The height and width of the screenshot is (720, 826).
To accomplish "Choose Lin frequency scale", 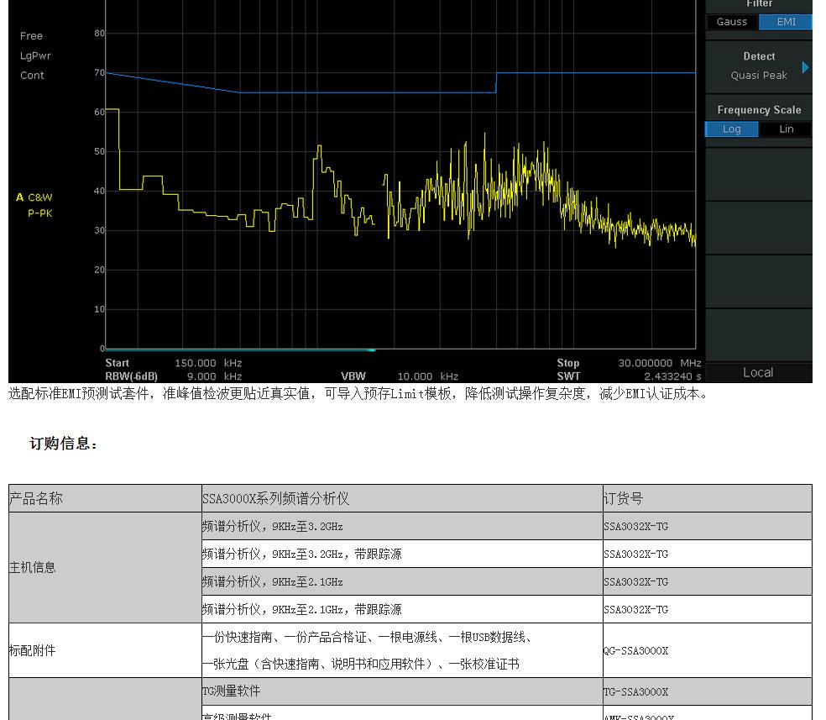I will coord(786,129).
